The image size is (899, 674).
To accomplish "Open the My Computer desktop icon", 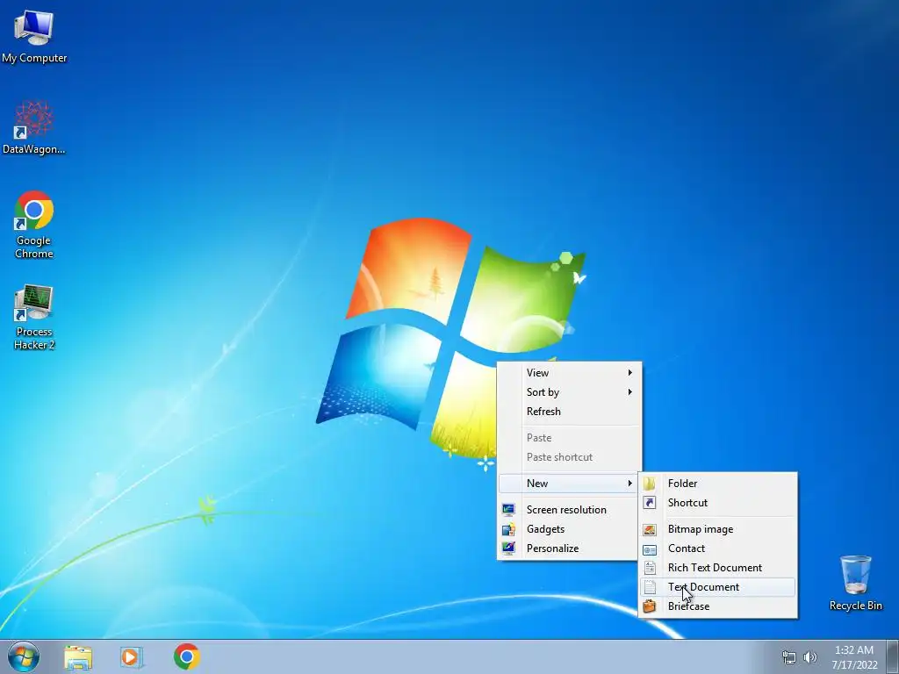I will (34, 35).
